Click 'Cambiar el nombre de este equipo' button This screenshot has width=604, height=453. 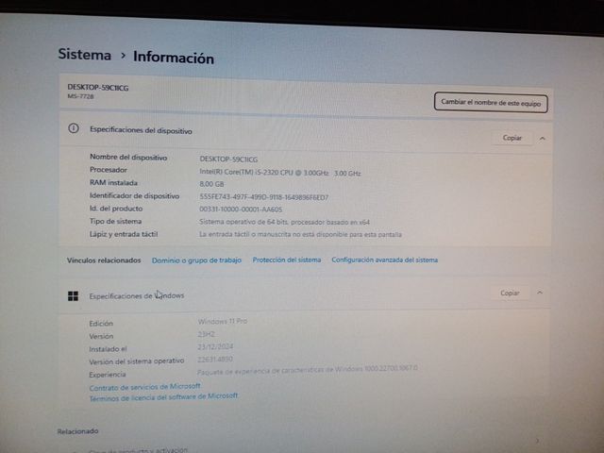(x=491, y=103)
